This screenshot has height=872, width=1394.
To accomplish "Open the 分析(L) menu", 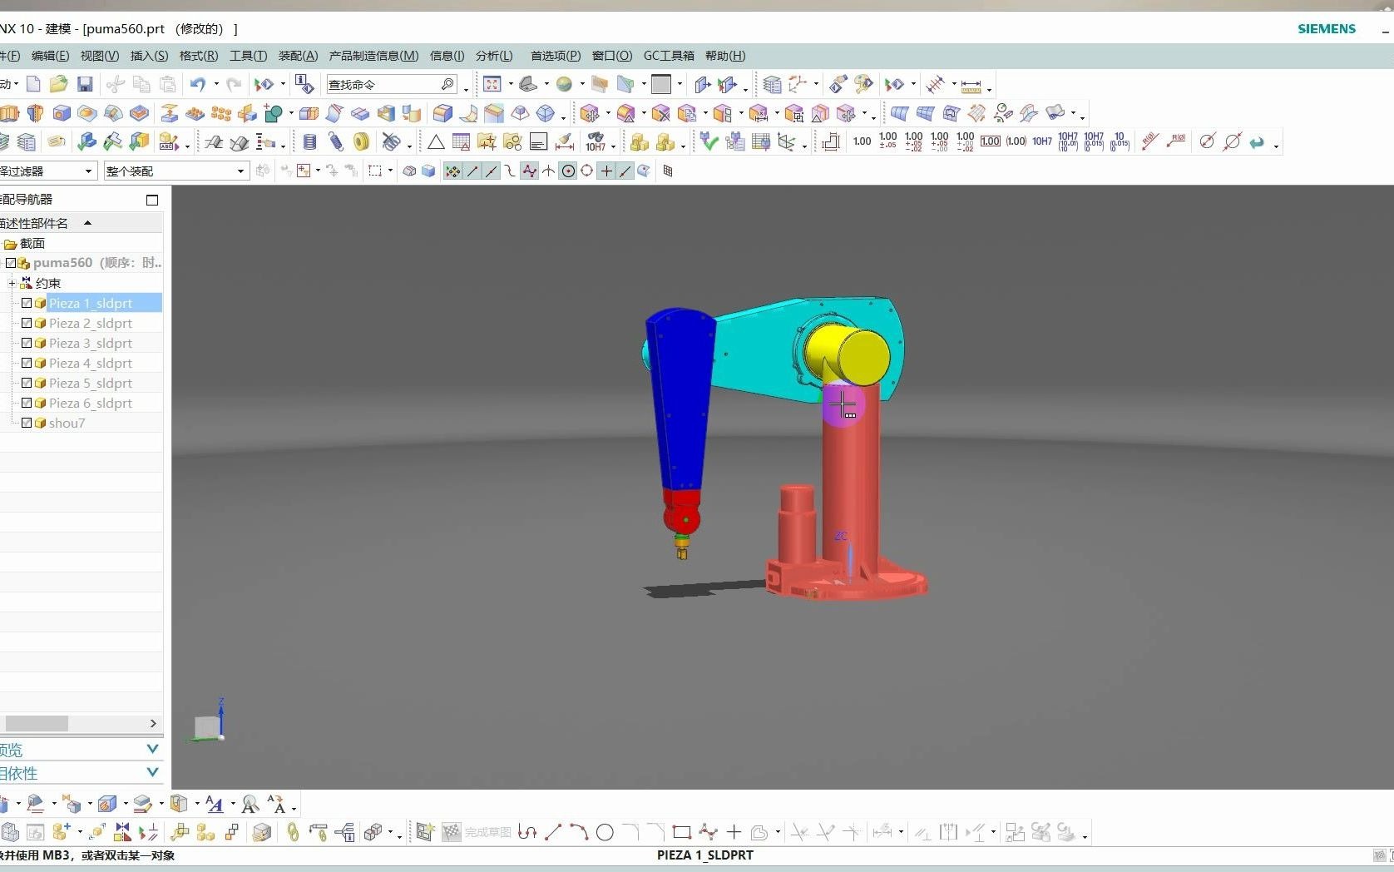I will pyautogui.click(x=494, y=56).
